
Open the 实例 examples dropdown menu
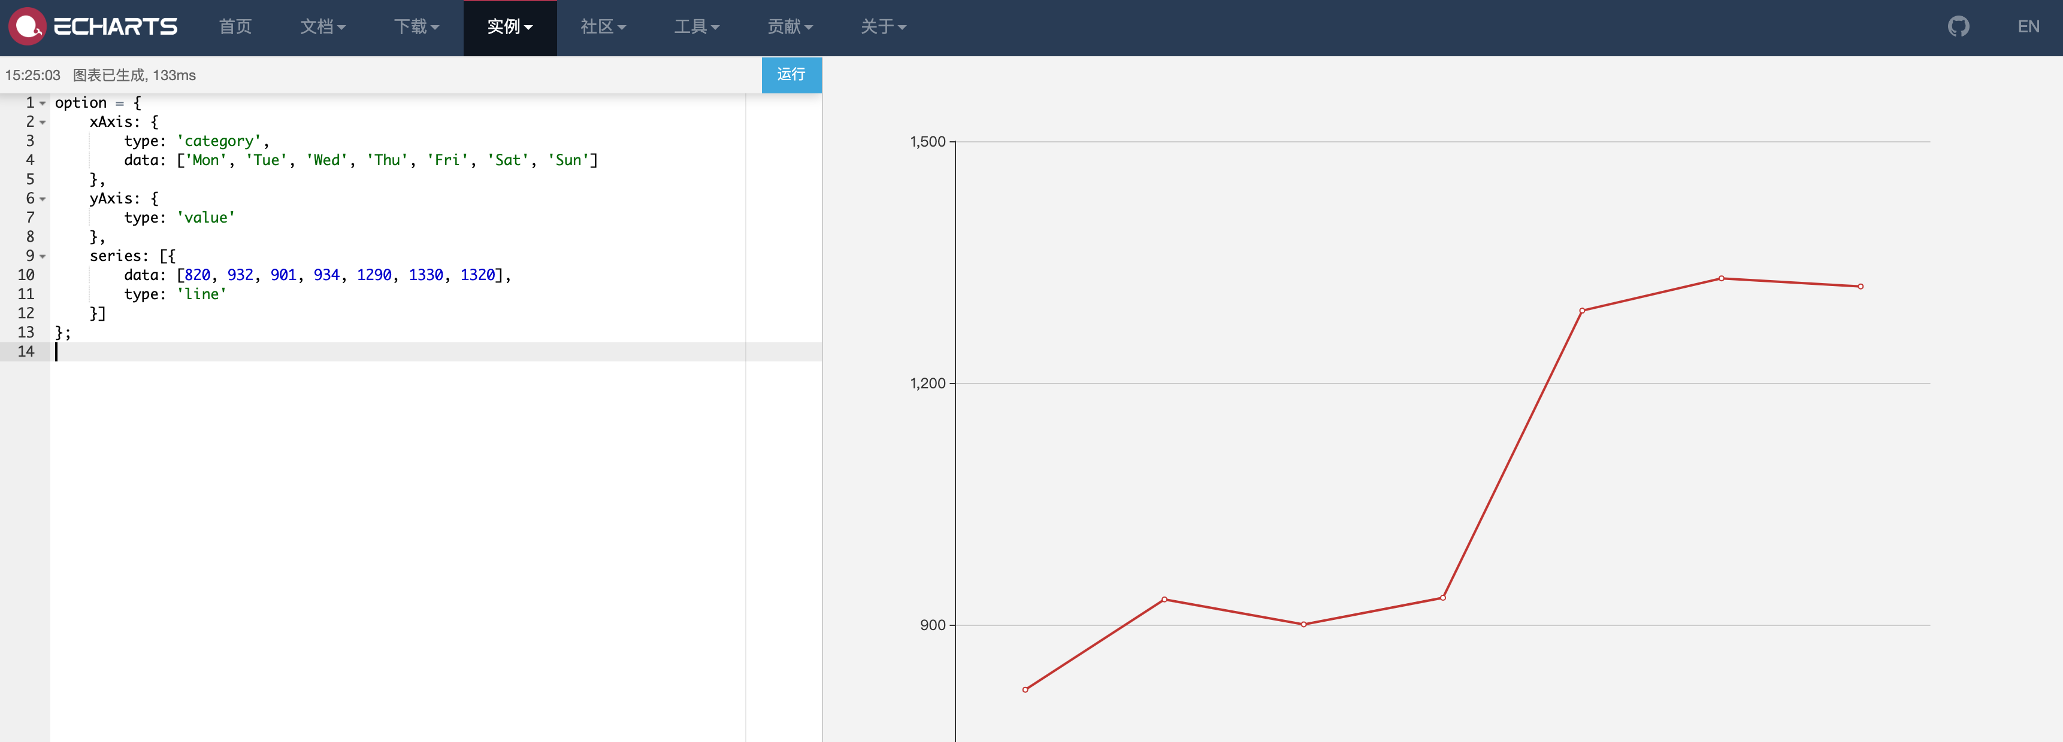[509, 26]
